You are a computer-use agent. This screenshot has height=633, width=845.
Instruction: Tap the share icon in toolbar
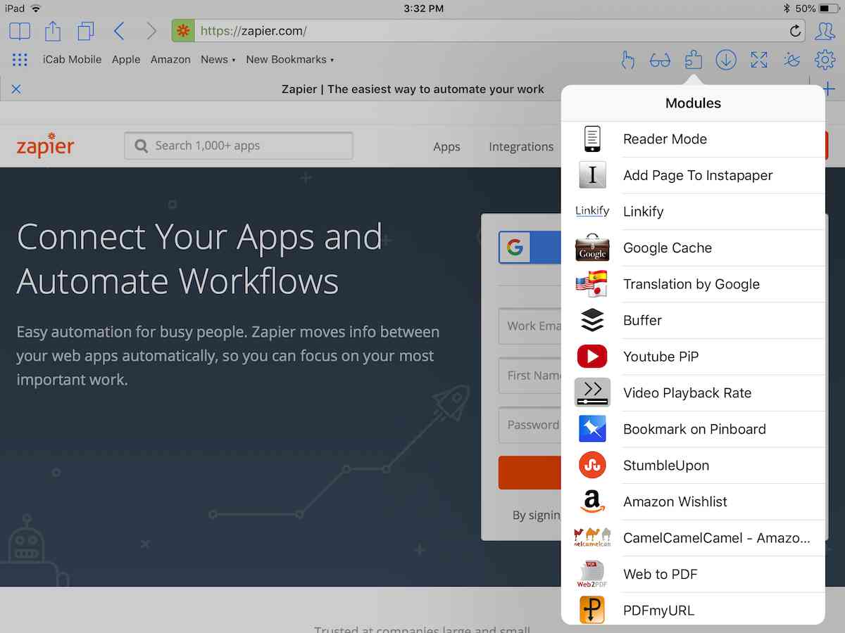(x=53, y=31)
